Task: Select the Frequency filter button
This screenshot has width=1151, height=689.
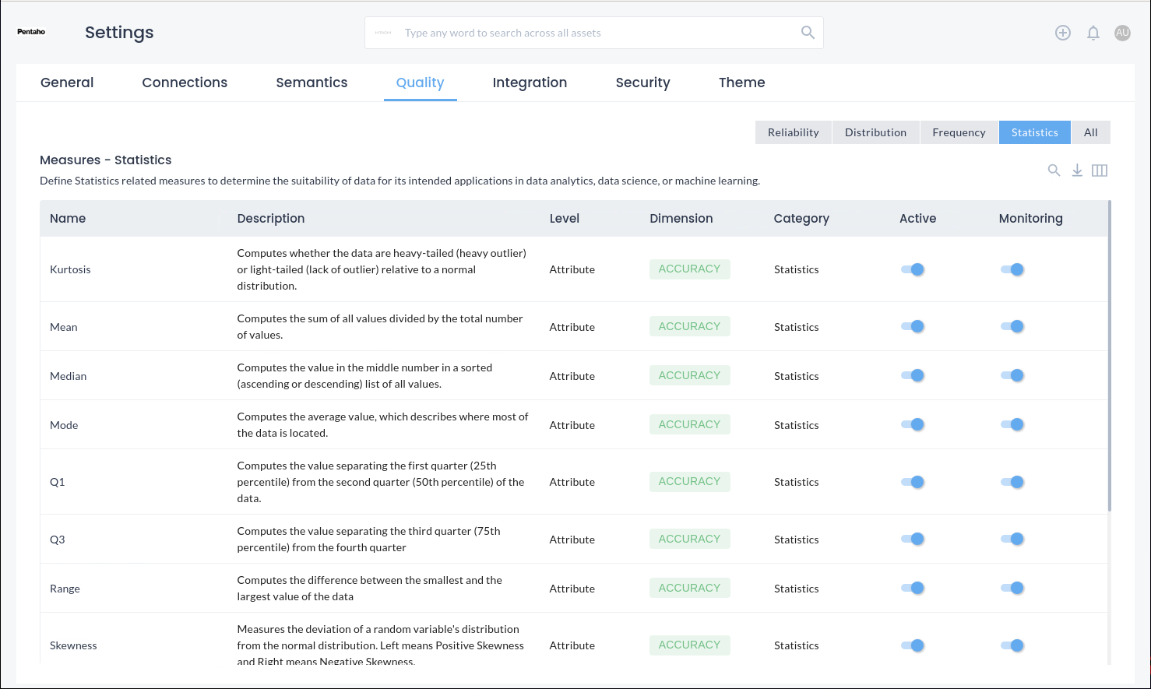Action: coord(959,132)
